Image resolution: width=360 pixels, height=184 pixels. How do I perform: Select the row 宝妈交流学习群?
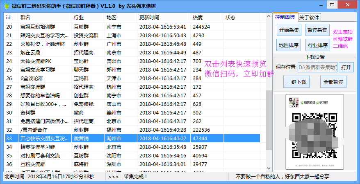(x=132, y=70)
